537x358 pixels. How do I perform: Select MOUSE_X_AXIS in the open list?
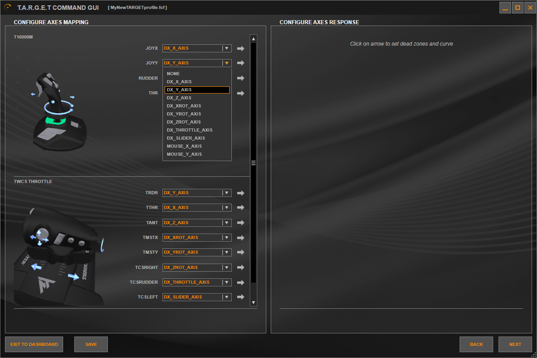pyautogui.click(x=197, y=146)
